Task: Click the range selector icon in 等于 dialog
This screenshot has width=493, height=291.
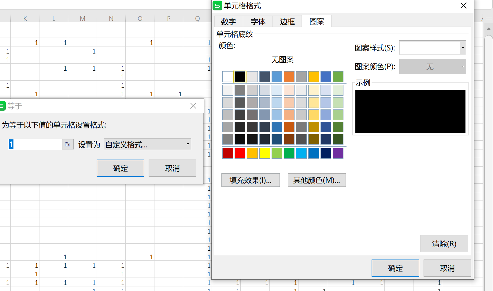Action: click(68, 144)
